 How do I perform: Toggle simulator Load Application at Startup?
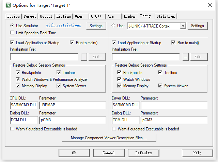coord(12,42)
